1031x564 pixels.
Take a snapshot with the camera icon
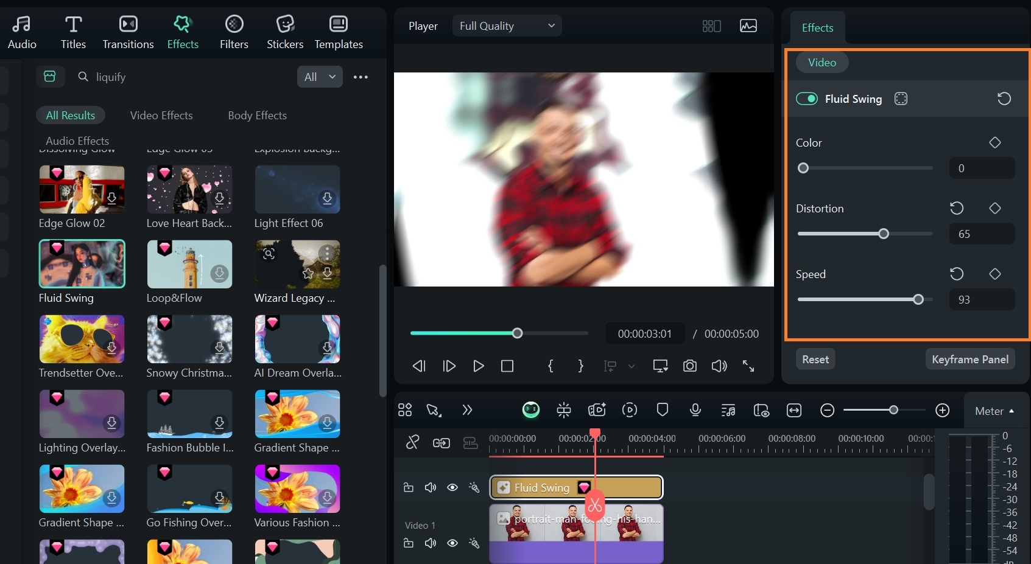[x=690, y=366]
